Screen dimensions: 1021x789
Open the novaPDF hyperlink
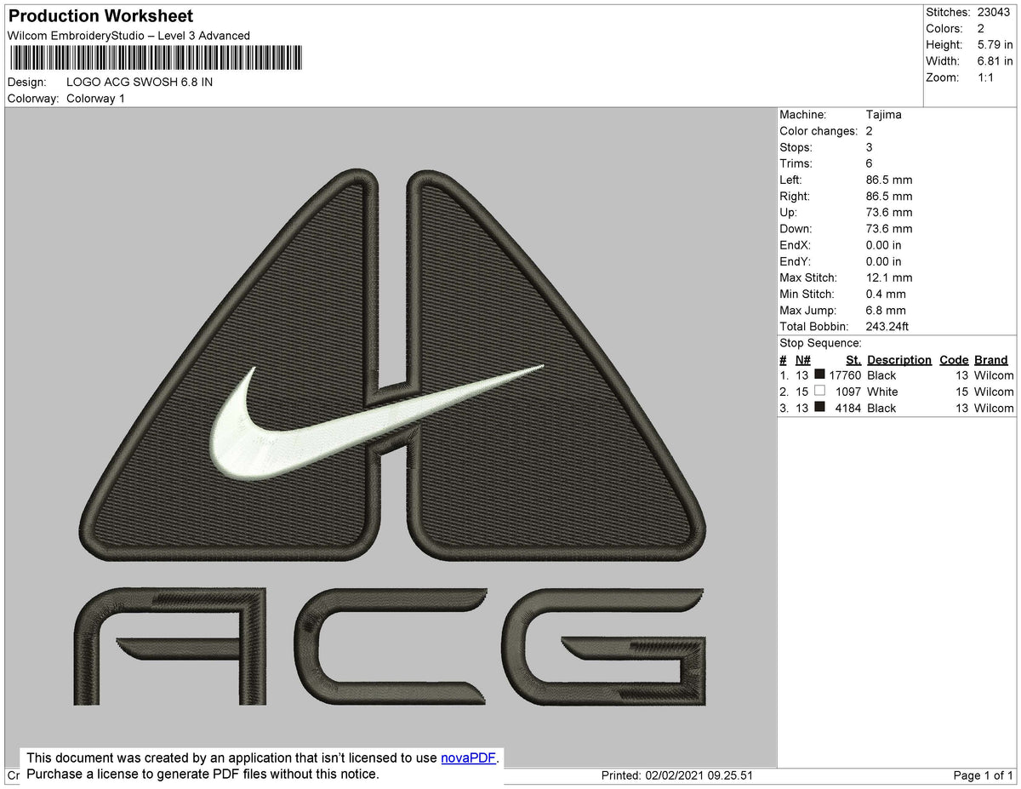468,758
